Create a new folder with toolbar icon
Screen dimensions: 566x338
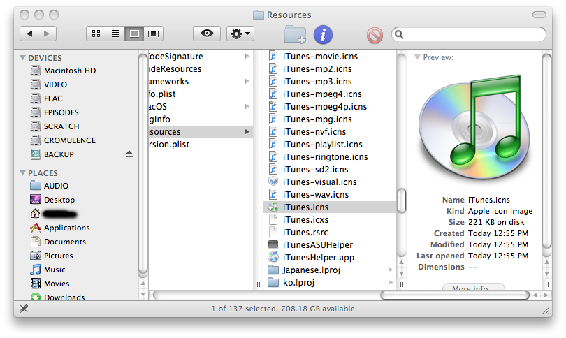pyautogui.click(x=295, y=35)
